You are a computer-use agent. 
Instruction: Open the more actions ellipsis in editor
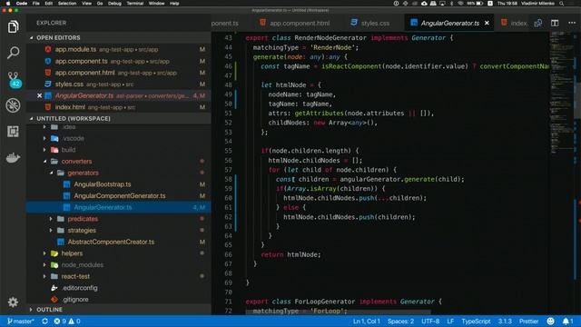point(572,23)
